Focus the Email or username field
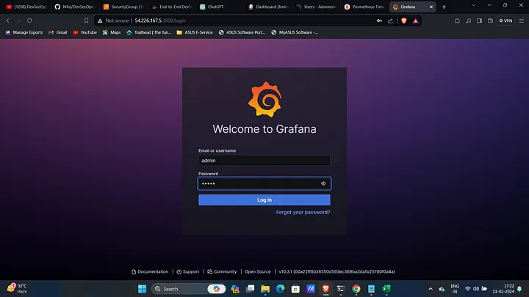This screenshot has height=297, width=529. click(264, 161)
